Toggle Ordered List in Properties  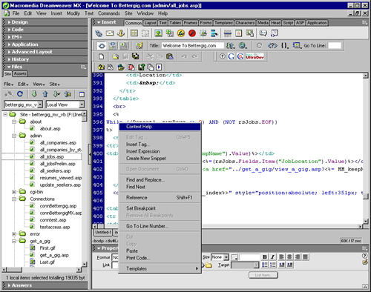click(272, 265)
